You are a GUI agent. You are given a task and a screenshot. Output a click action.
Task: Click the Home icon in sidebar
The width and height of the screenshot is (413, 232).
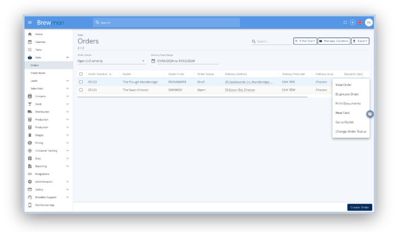(x=30, y=34)
